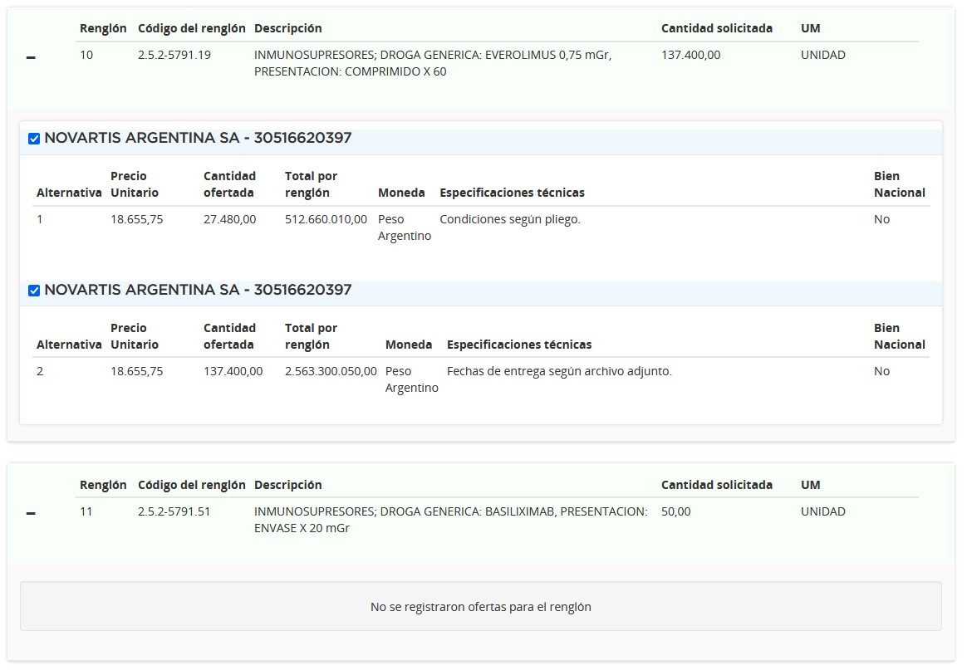Click the offered quantity 27.480,00
Screen dimensions: 967x670
tap(229, 219)
